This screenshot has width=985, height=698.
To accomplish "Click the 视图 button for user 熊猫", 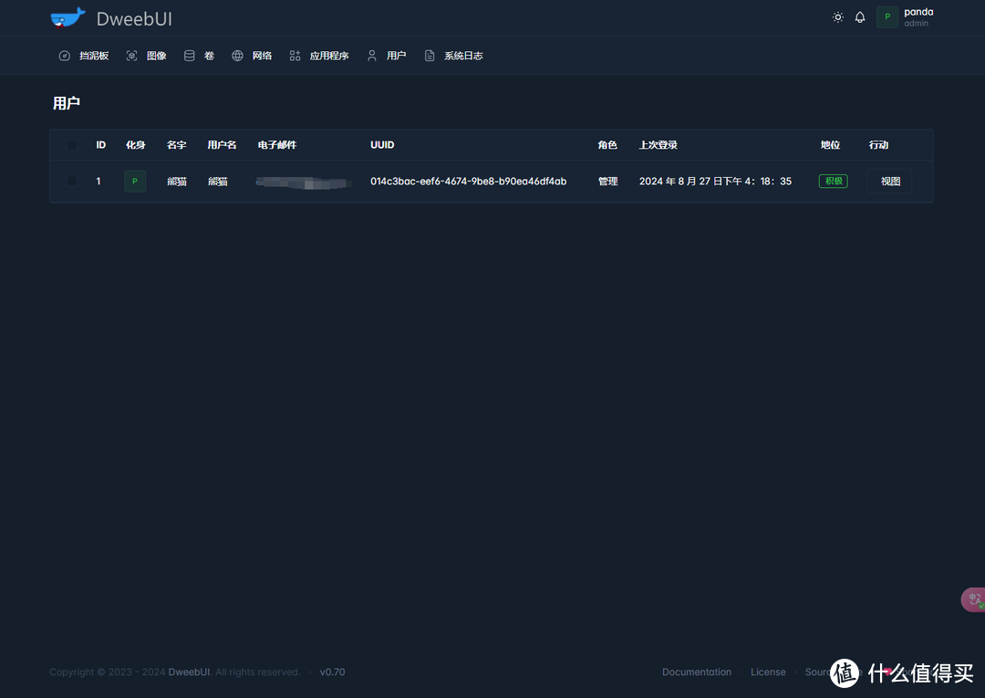I will pyautogui.click(x=889, y=182).
